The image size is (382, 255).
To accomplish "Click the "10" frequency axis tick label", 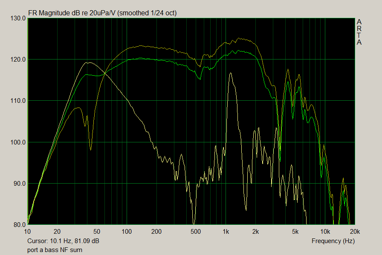I will click(x=28, y=232).
